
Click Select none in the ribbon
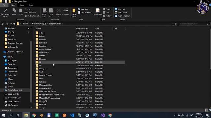pyautogui.click(x=121, y=12)
